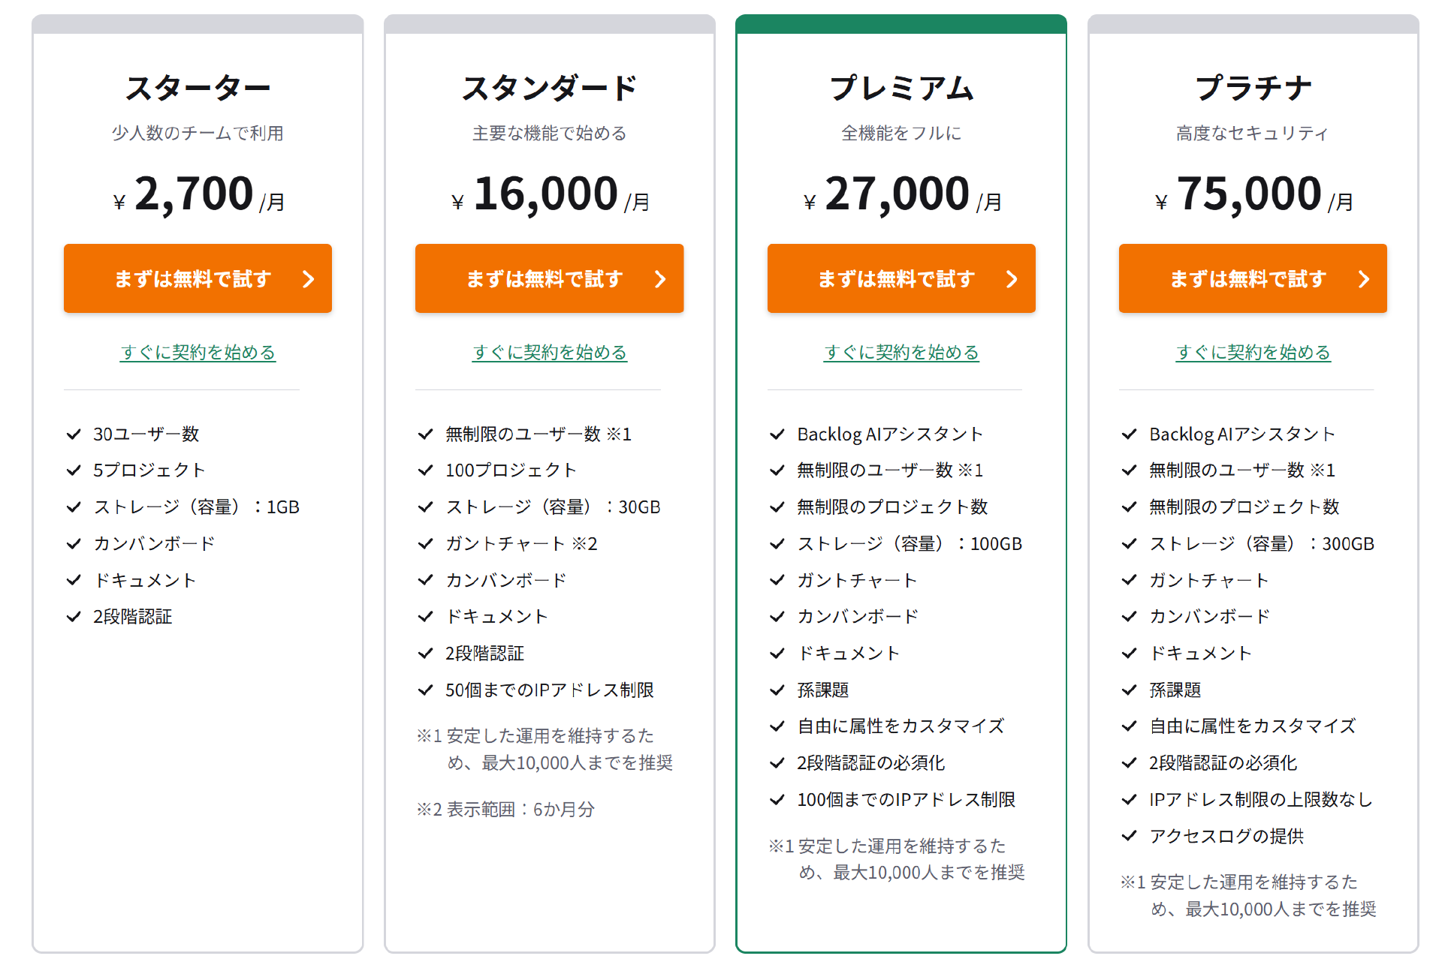Start free trial for スタンダード plan
Screen dimensions: 1442x965
click(550, 278)
